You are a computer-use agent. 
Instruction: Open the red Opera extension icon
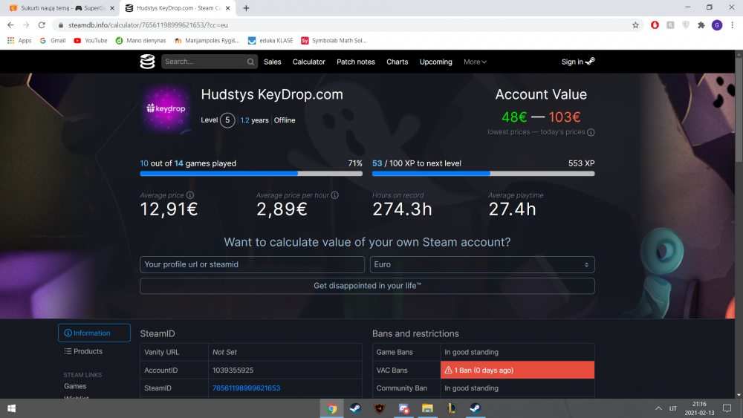coord(655,25)
